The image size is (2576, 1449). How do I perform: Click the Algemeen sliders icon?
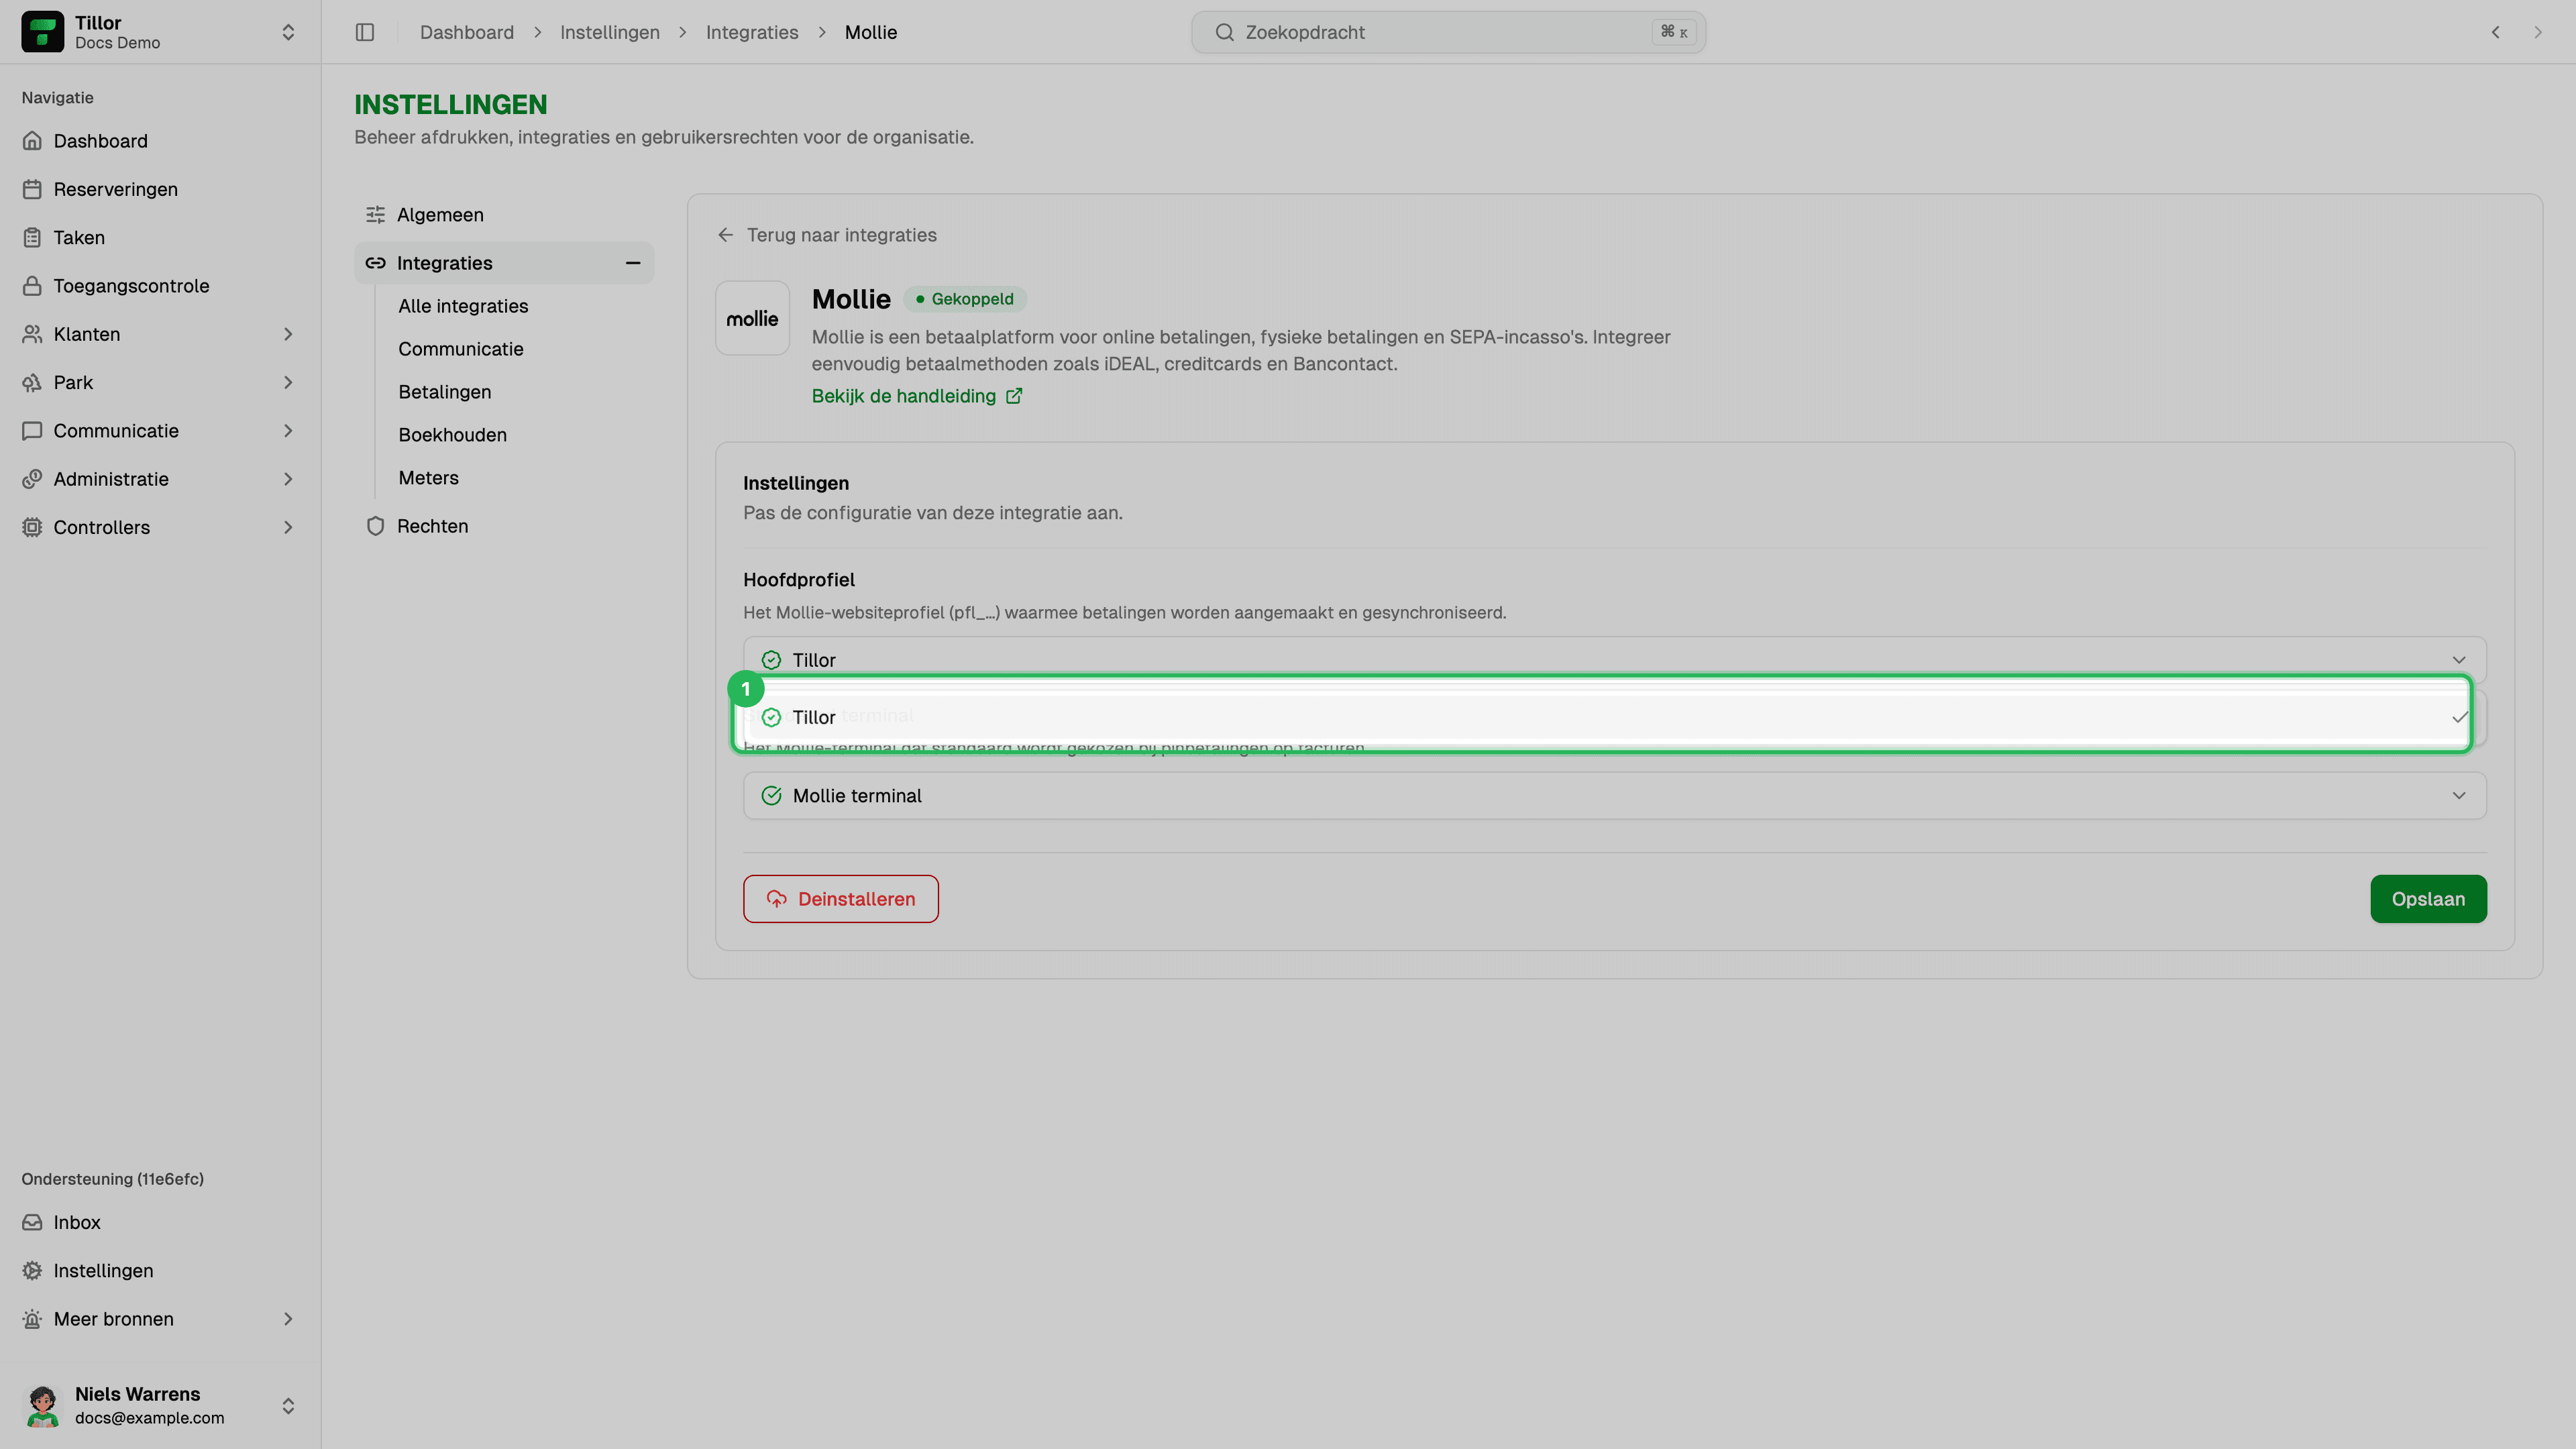[375, 215]
